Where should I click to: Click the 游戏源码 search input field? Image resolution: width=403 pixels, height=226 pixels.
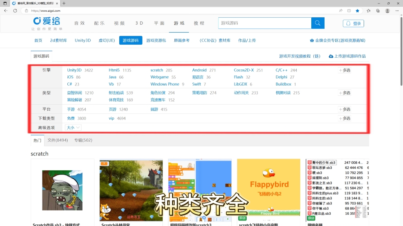[265, 23]
